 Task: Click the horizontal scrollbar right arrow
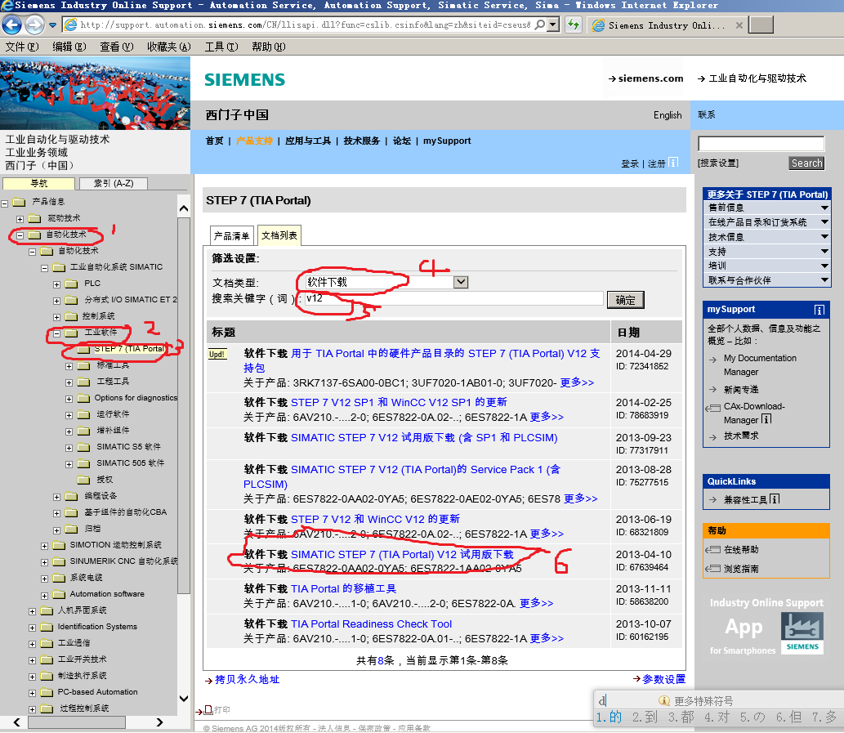(159, 722)
